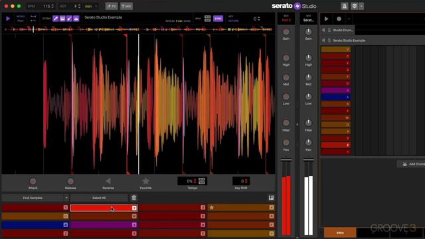Toggle the Reverse triangle icon
This screenshot has width=425, height=239.
[108, 181]
